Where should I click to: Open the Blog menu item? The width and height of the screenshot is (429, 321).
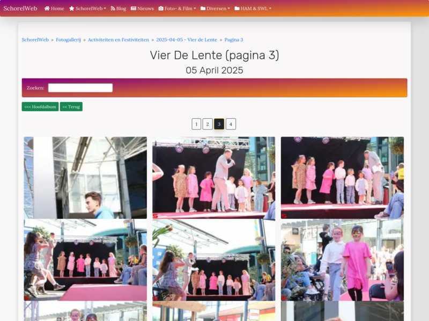pyautogui.click(x=118, y=9)
